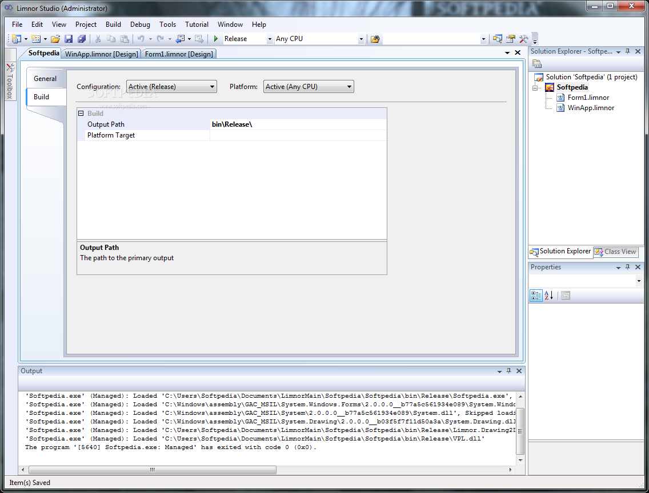Click Properties icon in Solution Explorer toolbar
The width and height of the screenshot is (649, 493).
coord(537,64)
